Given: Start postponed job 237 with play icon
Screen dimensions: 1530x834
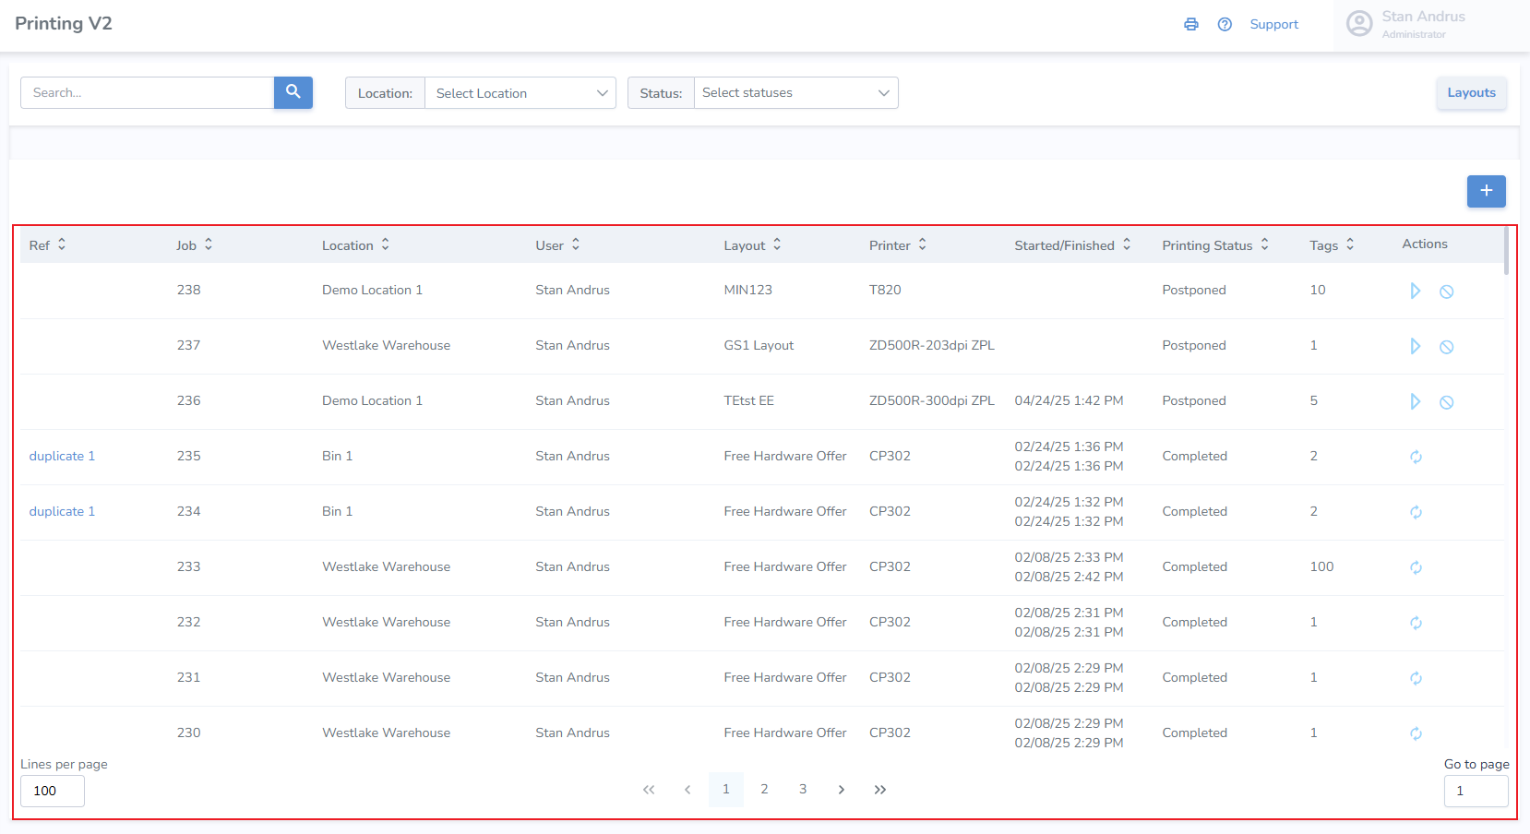Looking at the screenshot, I should 1416,347.
